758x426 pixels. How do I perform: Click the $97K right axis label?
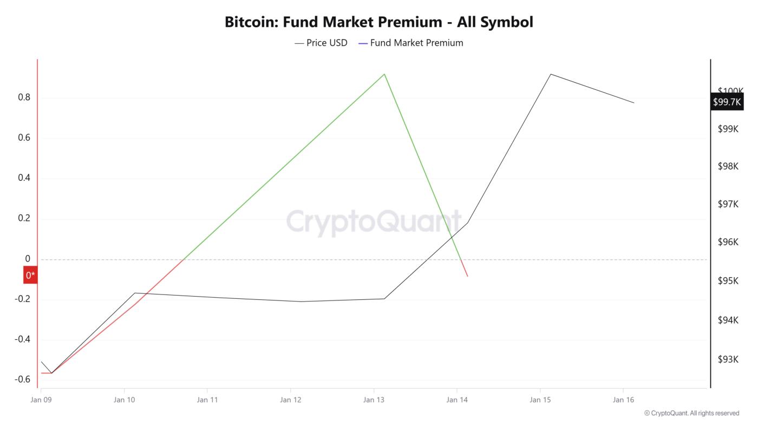coord(728,204)
